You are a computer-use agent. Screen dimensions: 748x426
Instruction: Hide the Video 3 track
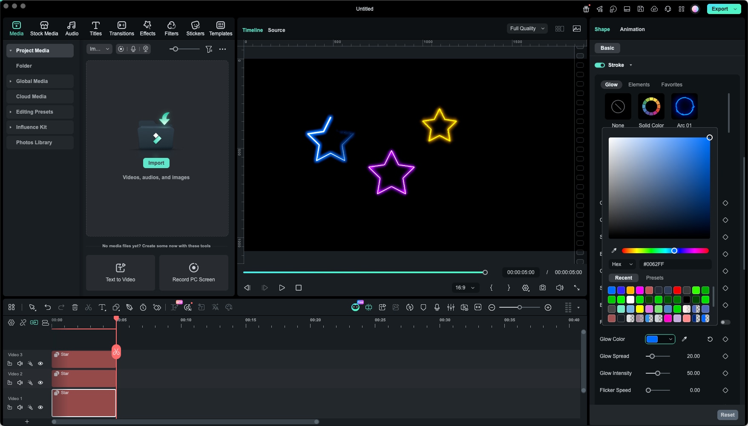pyautogui.click(x=40, y=363)
